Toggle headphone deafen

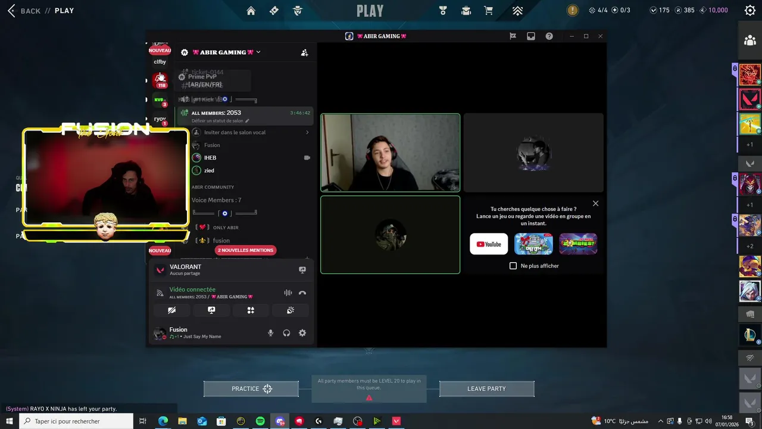[286, 333]
